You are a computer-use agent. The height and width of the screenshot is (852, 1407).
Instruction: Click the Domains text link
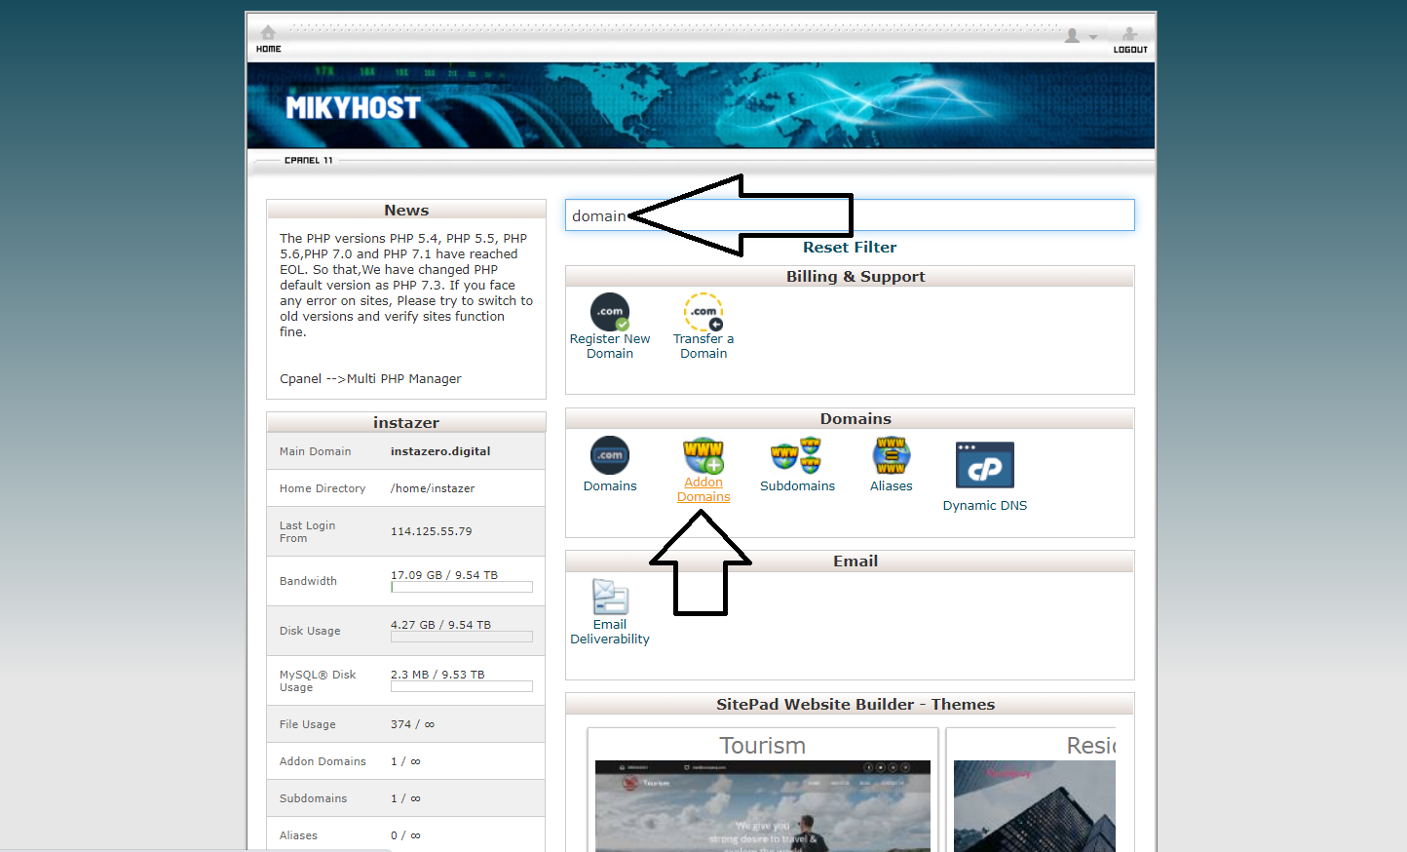[x=610, y=485]
